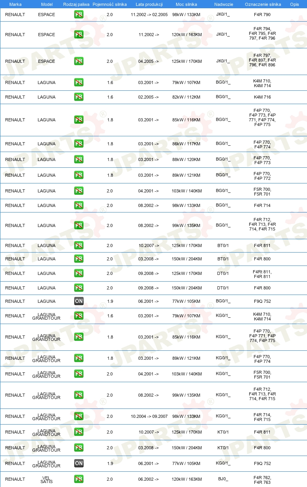Click the engine code K4M 716

(x=262, y=97)
